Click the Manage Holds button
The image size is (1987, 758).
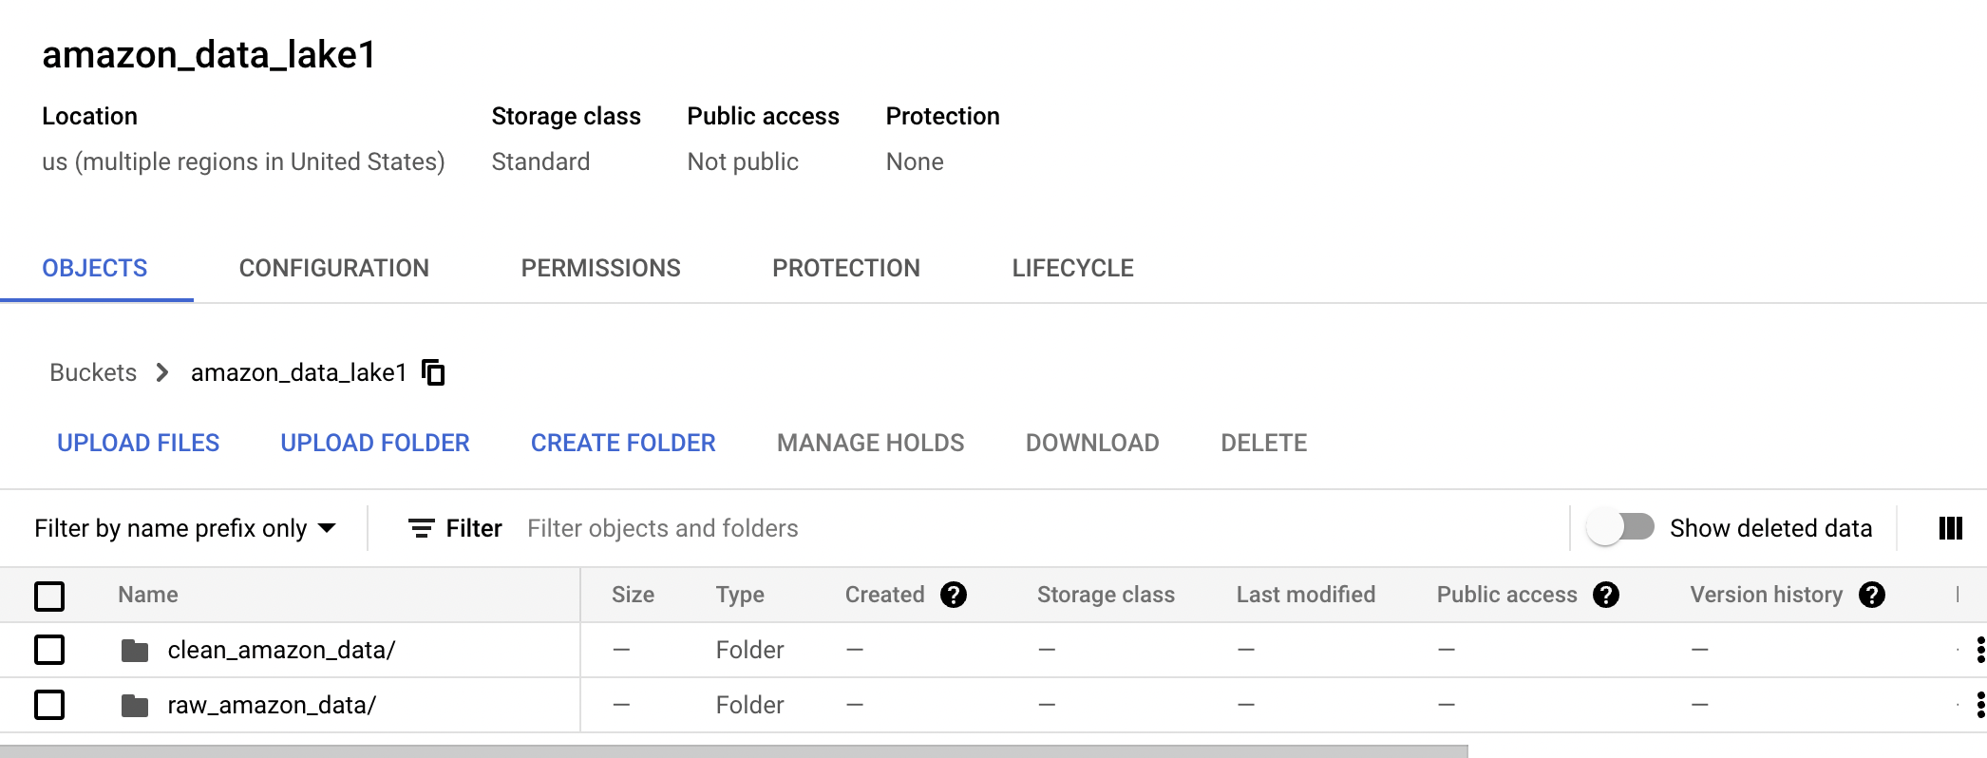(871, 443)
